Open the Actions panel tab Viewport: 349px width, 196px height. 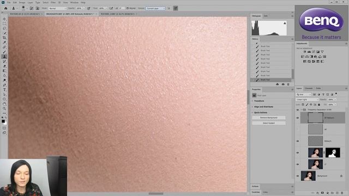255,186
